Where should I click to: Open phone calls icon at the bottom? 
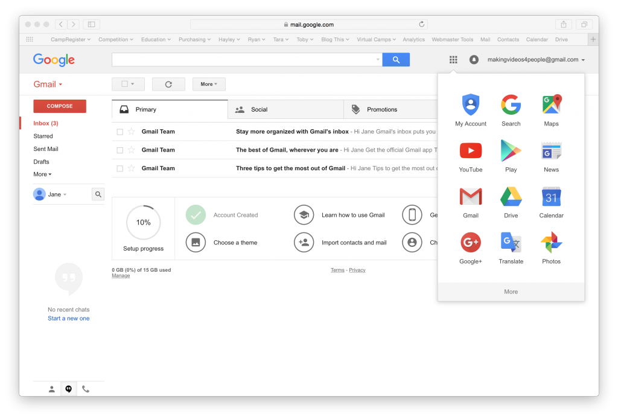click(86, 389)
